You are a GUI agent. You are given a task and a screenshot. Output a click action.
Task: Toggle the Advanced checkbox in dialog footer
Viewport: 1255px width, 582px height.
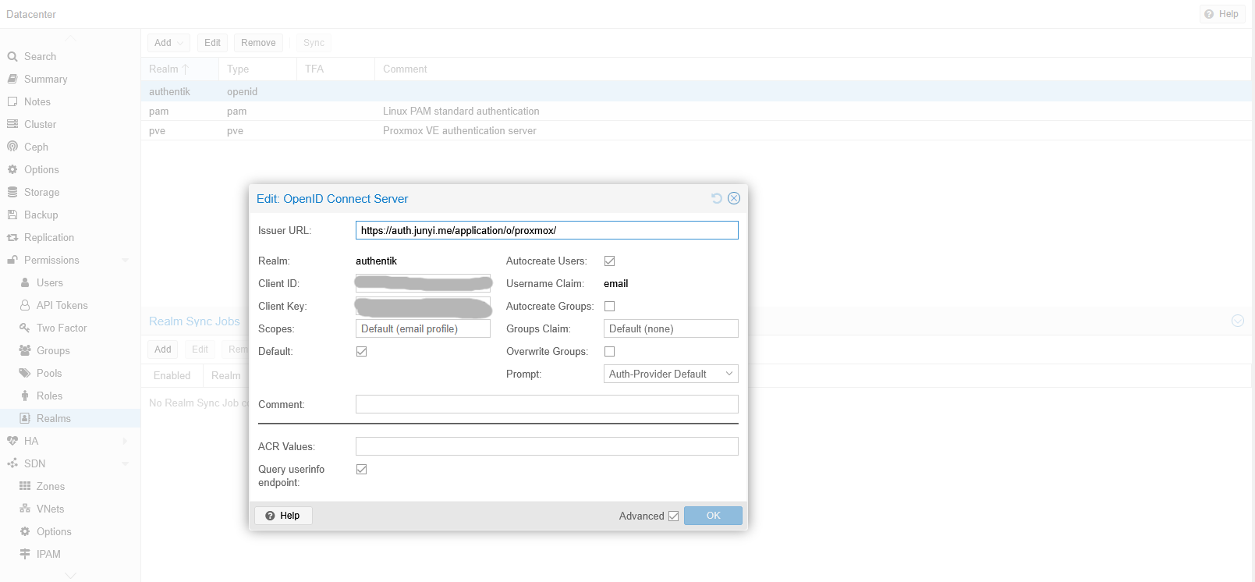[674, 516]
